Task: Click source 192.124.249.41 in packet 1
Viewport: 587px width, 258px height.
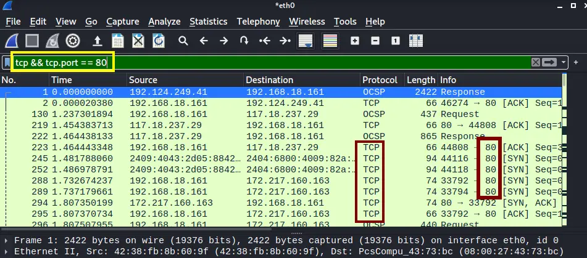Action: [169, 92]
